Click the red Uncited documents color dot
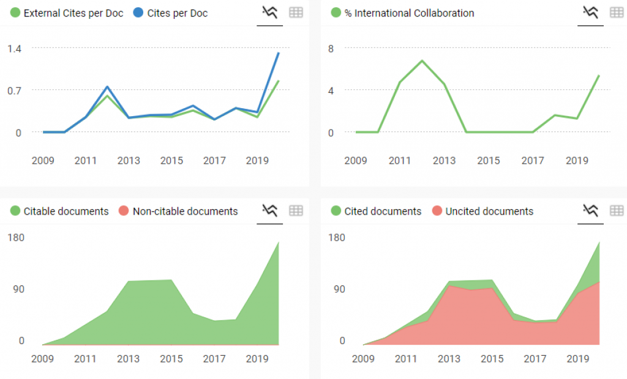The width and height of the screenshot is (627, 379). (x=437, y=212)
